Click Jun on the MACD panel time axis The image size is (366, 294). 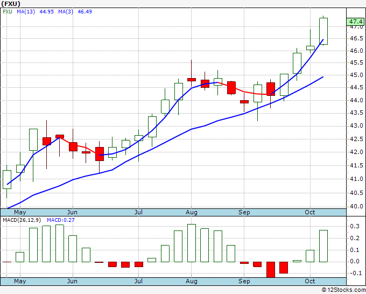tap(72, 281)
